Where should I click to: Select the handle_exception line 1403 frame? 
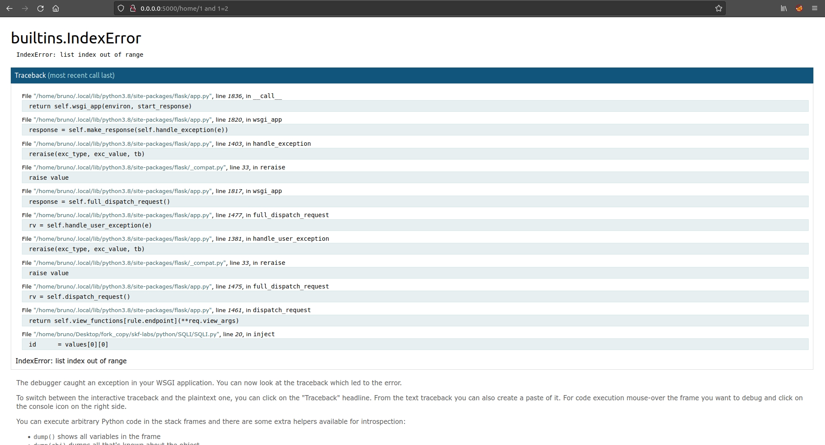click(x=166, y=144)
